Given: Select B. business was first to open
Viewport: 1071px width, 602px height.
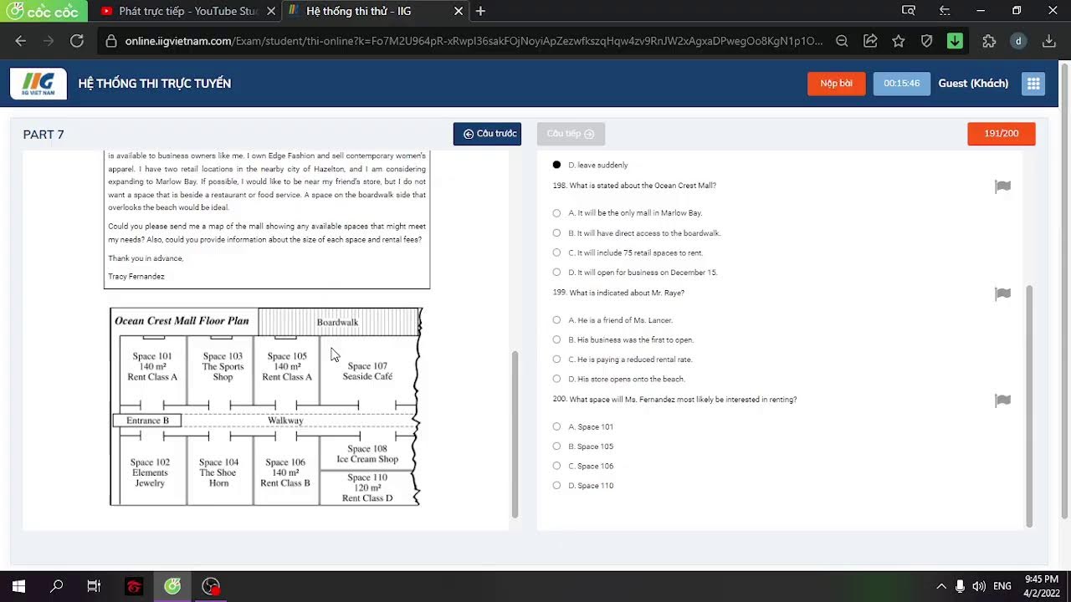Looking at the screenshot, I should pos(556,340).
